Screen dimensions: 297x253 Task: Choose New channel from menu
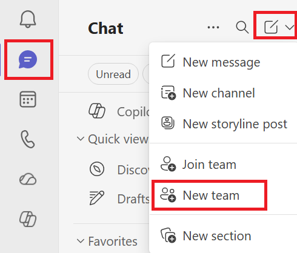(223, 93)
